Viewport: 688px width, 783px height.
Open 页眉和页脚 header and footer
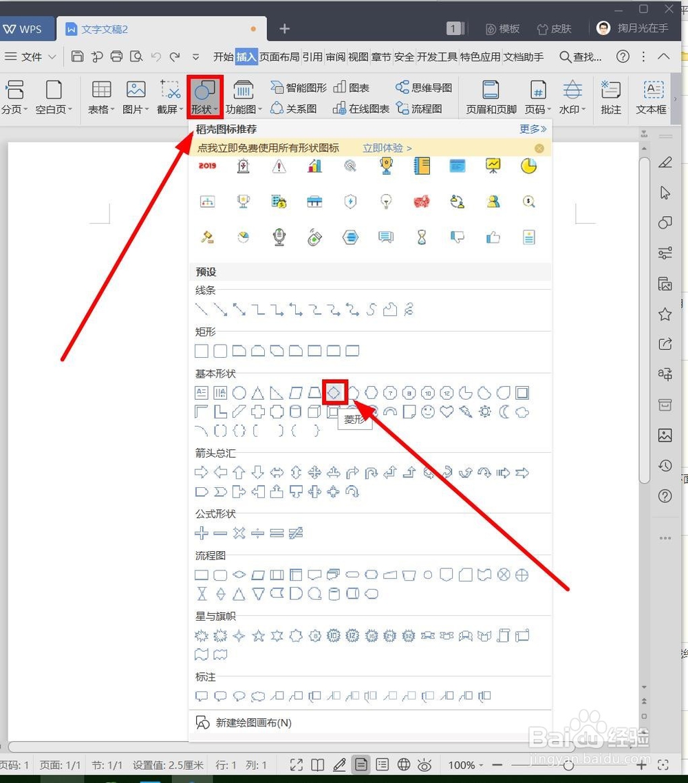coord(491,98)
